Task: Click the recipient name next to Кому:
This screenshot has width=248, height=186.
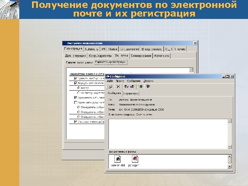Action: click(137, 105)
